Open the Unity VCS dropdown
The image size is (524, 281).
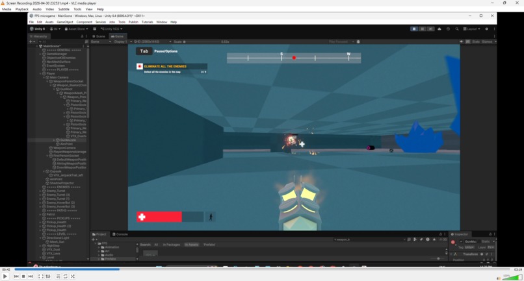point(111,29)
